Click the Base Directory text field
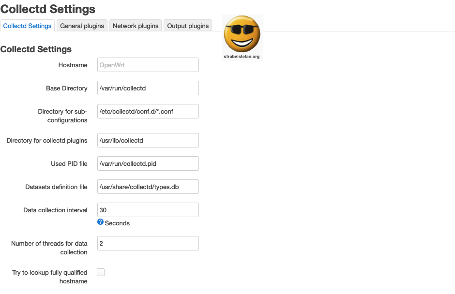This screenshot has height=294, width=455. 148,88
